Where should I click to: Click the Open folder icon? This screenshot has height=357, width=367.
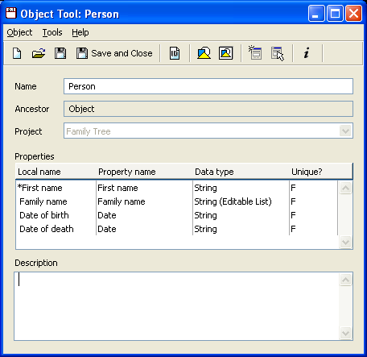[39, 53]
